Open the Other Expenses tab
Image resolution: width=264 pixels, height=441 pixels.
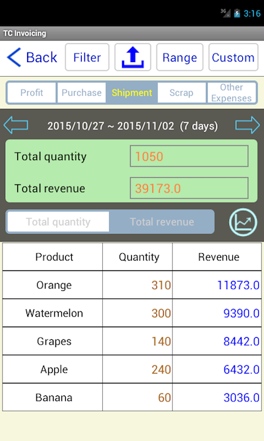pos(232,93)
